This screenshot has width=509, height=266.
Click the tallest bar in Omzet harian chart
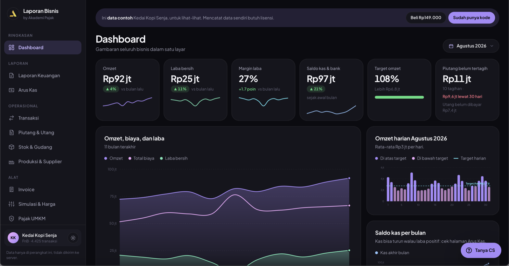pyautogui.click(x=412, y=187)
